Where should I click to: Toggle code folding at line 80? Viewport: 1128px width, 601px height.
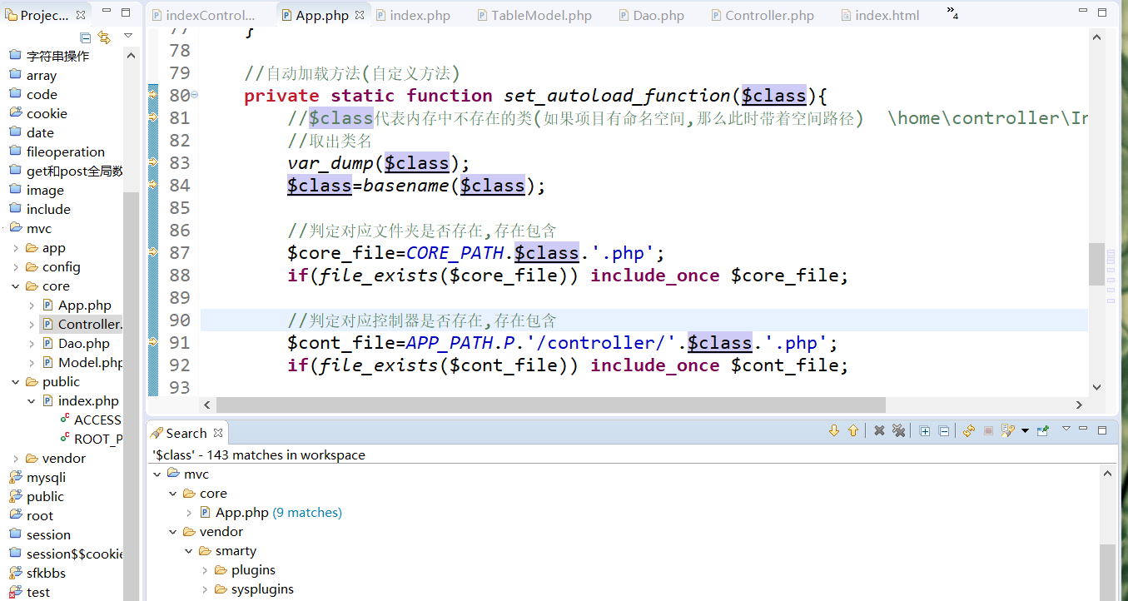pyautogui.click(x=195, y=95)
